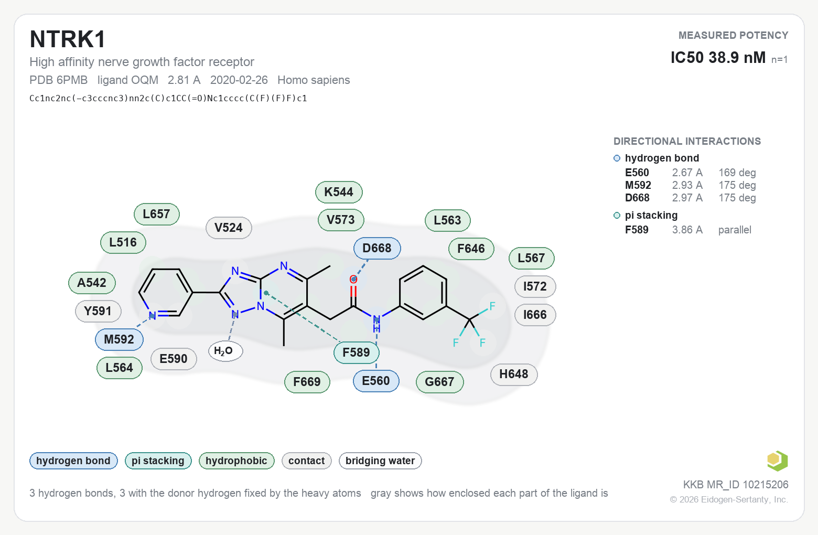The width and height of the screenshot is (818, 535).
Task: Click the D668 row in hydrogen bond list
Action: coord(690,198)
